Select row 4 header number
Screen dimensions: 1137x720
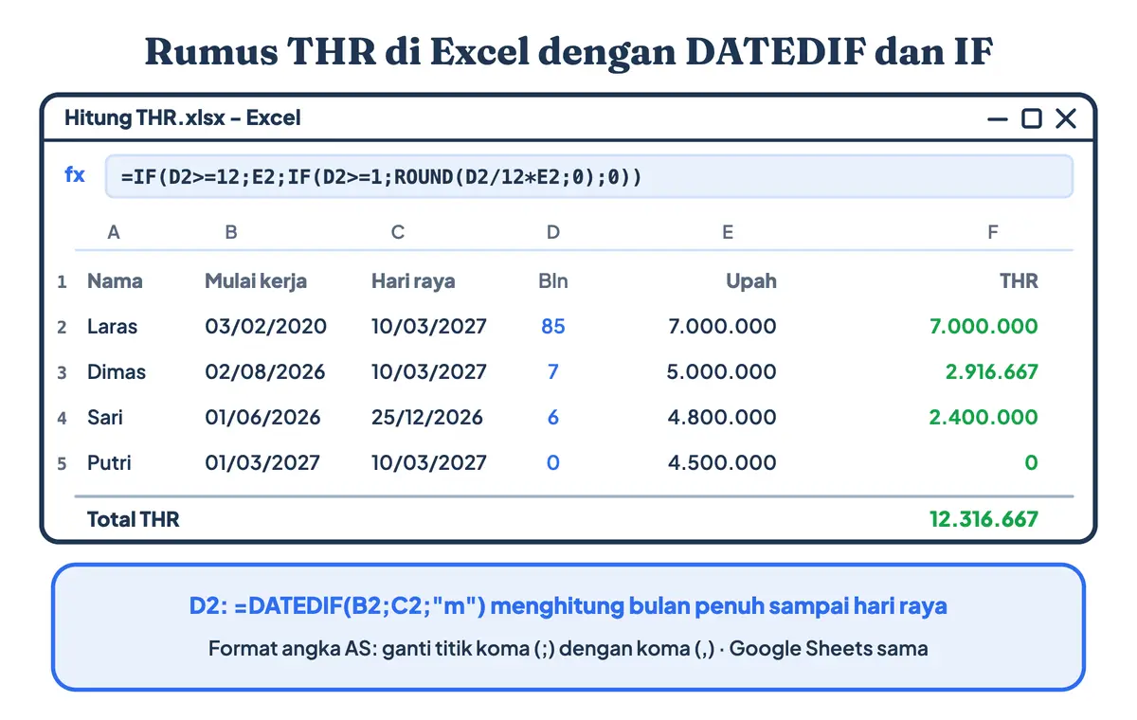coord(62,418)
